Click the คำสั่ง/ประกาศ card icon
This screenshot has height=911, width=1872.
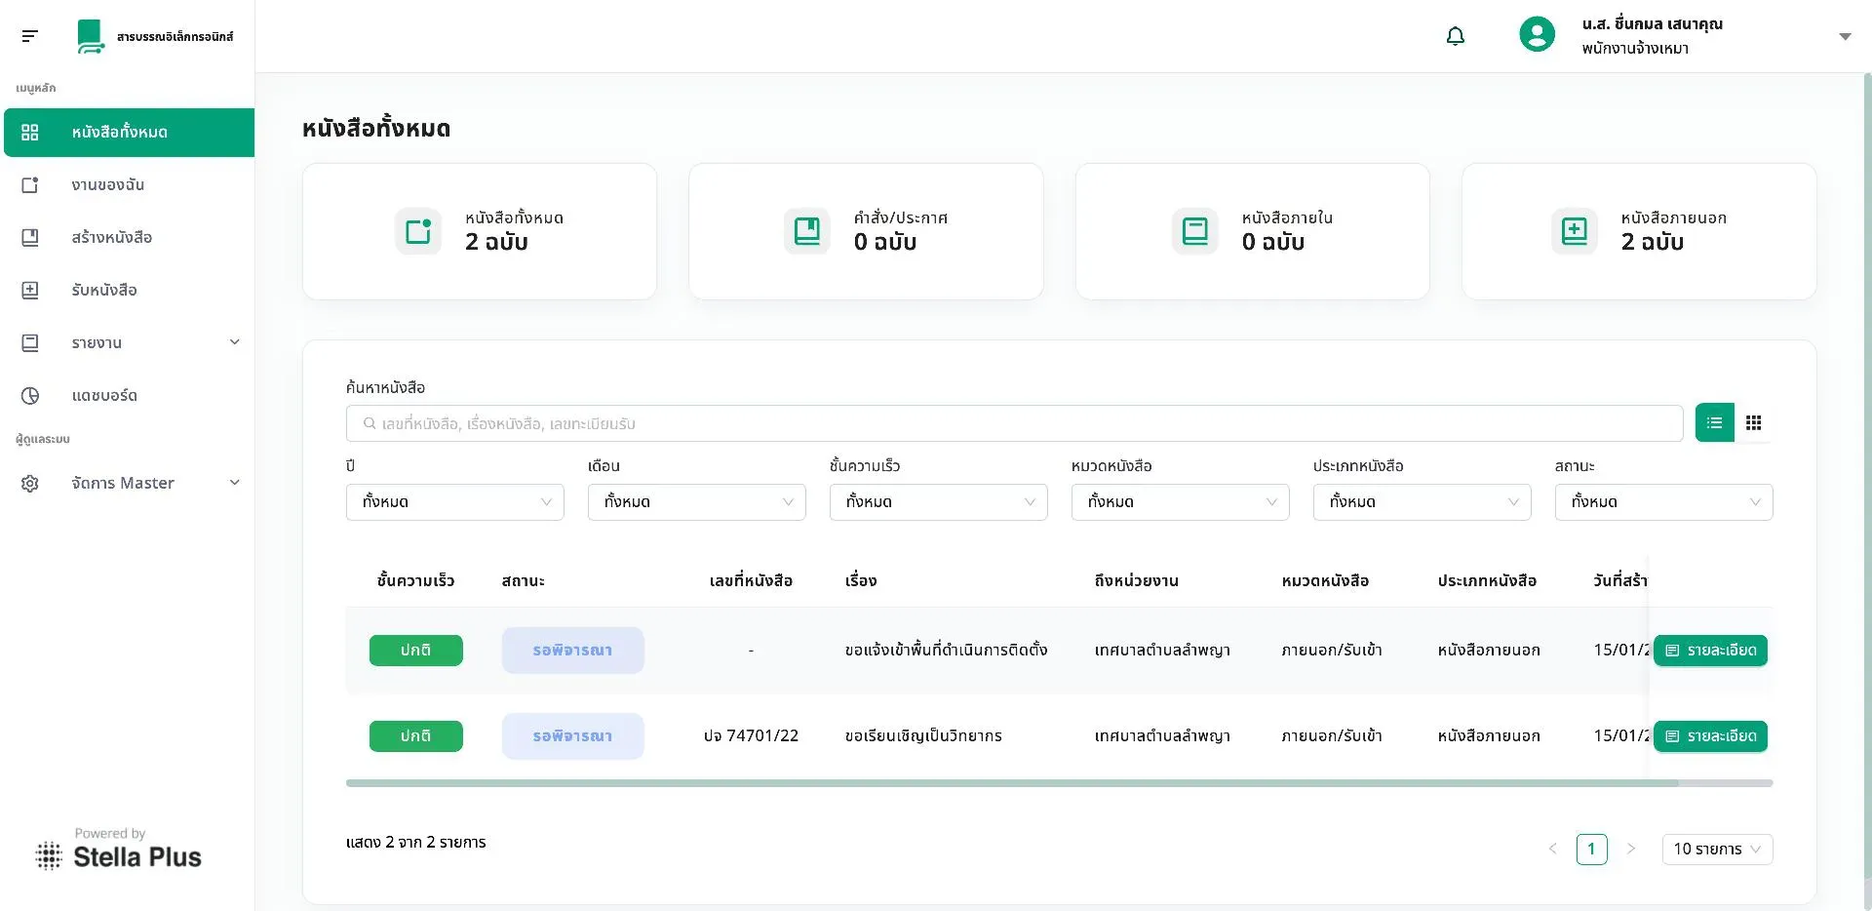pyautogui.click(x=807, y=231)
